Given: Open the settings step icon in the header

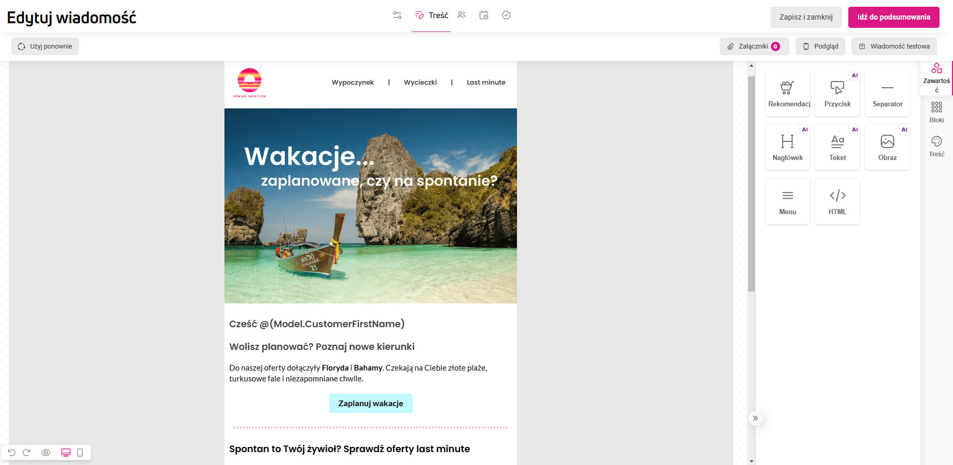Looking at the screenshot, I should pyautogui.click(x=397, y=15).
